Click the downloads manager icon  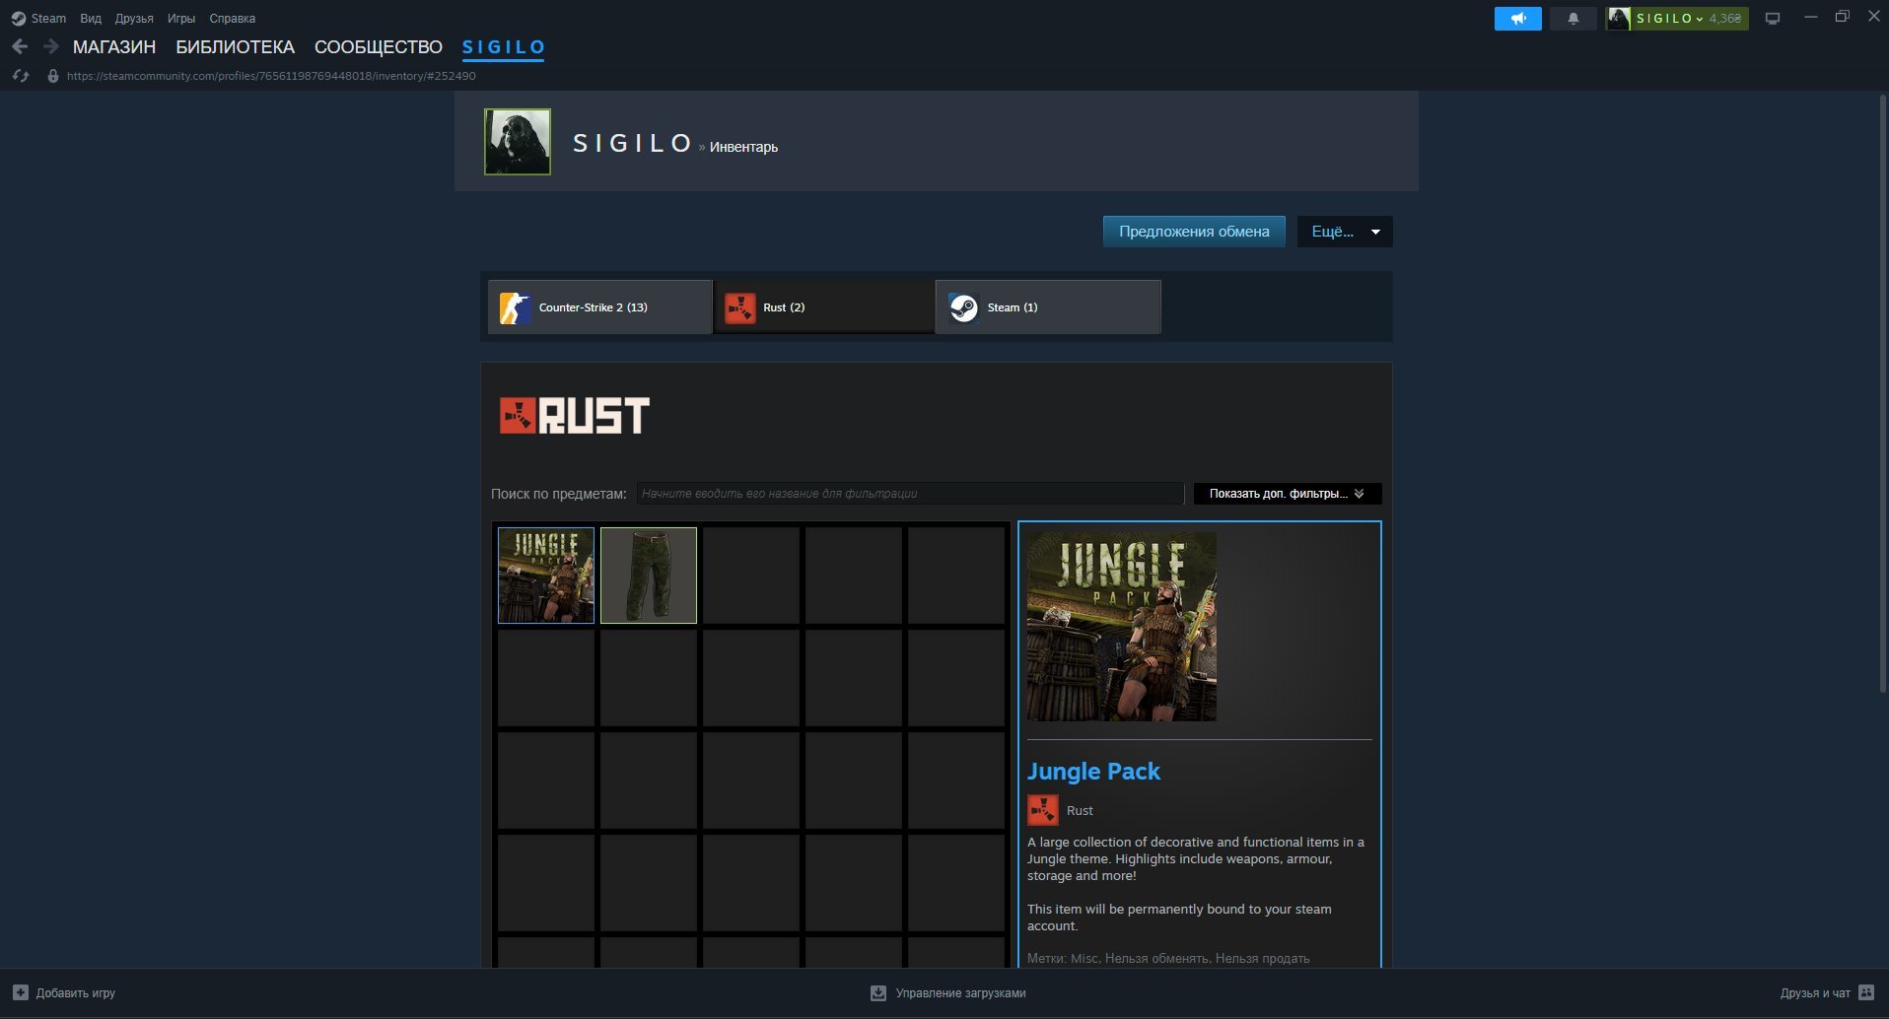pyautogui.click(x=878, y=992)
